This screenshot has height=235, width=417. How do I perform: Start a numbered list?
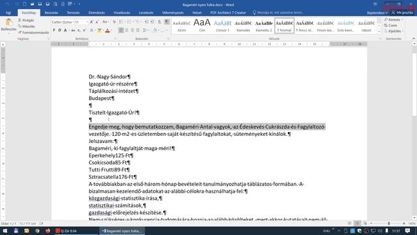pos(129,22)
